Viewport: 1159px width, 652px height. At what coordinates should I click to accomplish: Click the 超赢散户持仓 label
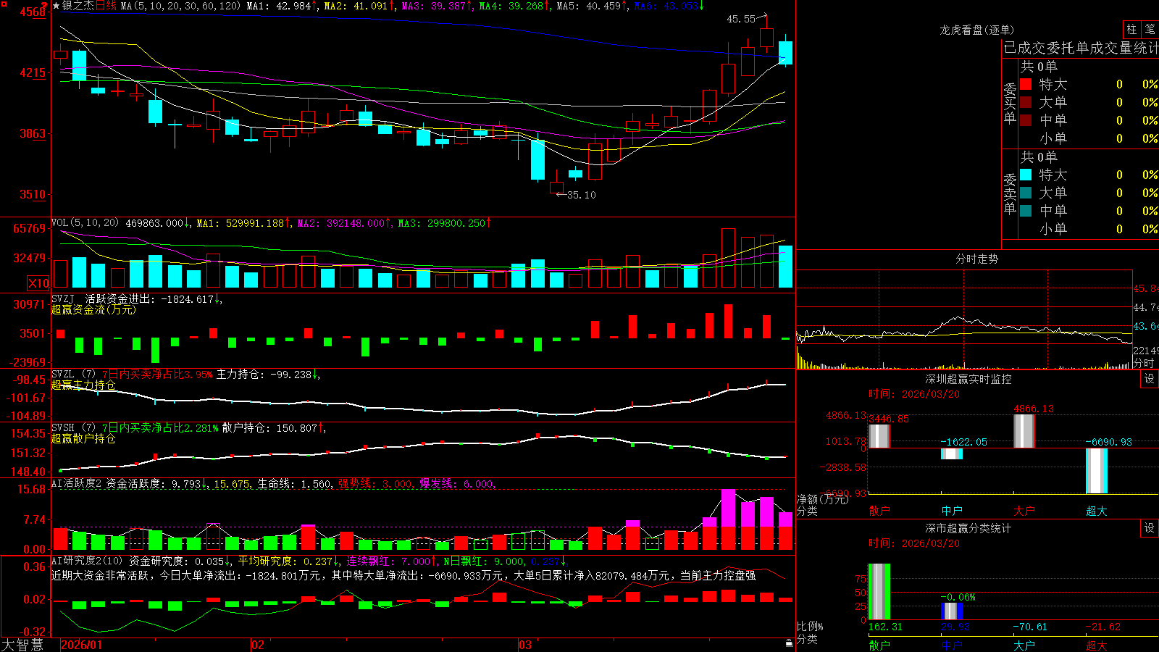(x=83, y=438)
